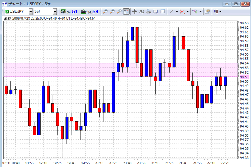Screen dimensions: 251x167
Task: Click the last-bar OHLC info line
Action: [50, 19]
